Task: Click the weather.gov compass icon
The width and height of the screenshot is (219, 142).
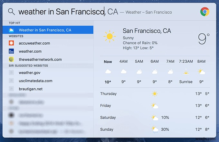Action: 11,73
